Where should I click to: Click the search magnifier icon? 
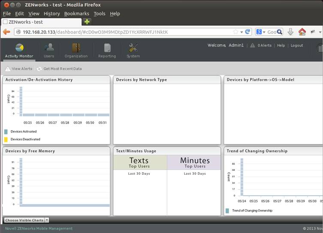280,32
